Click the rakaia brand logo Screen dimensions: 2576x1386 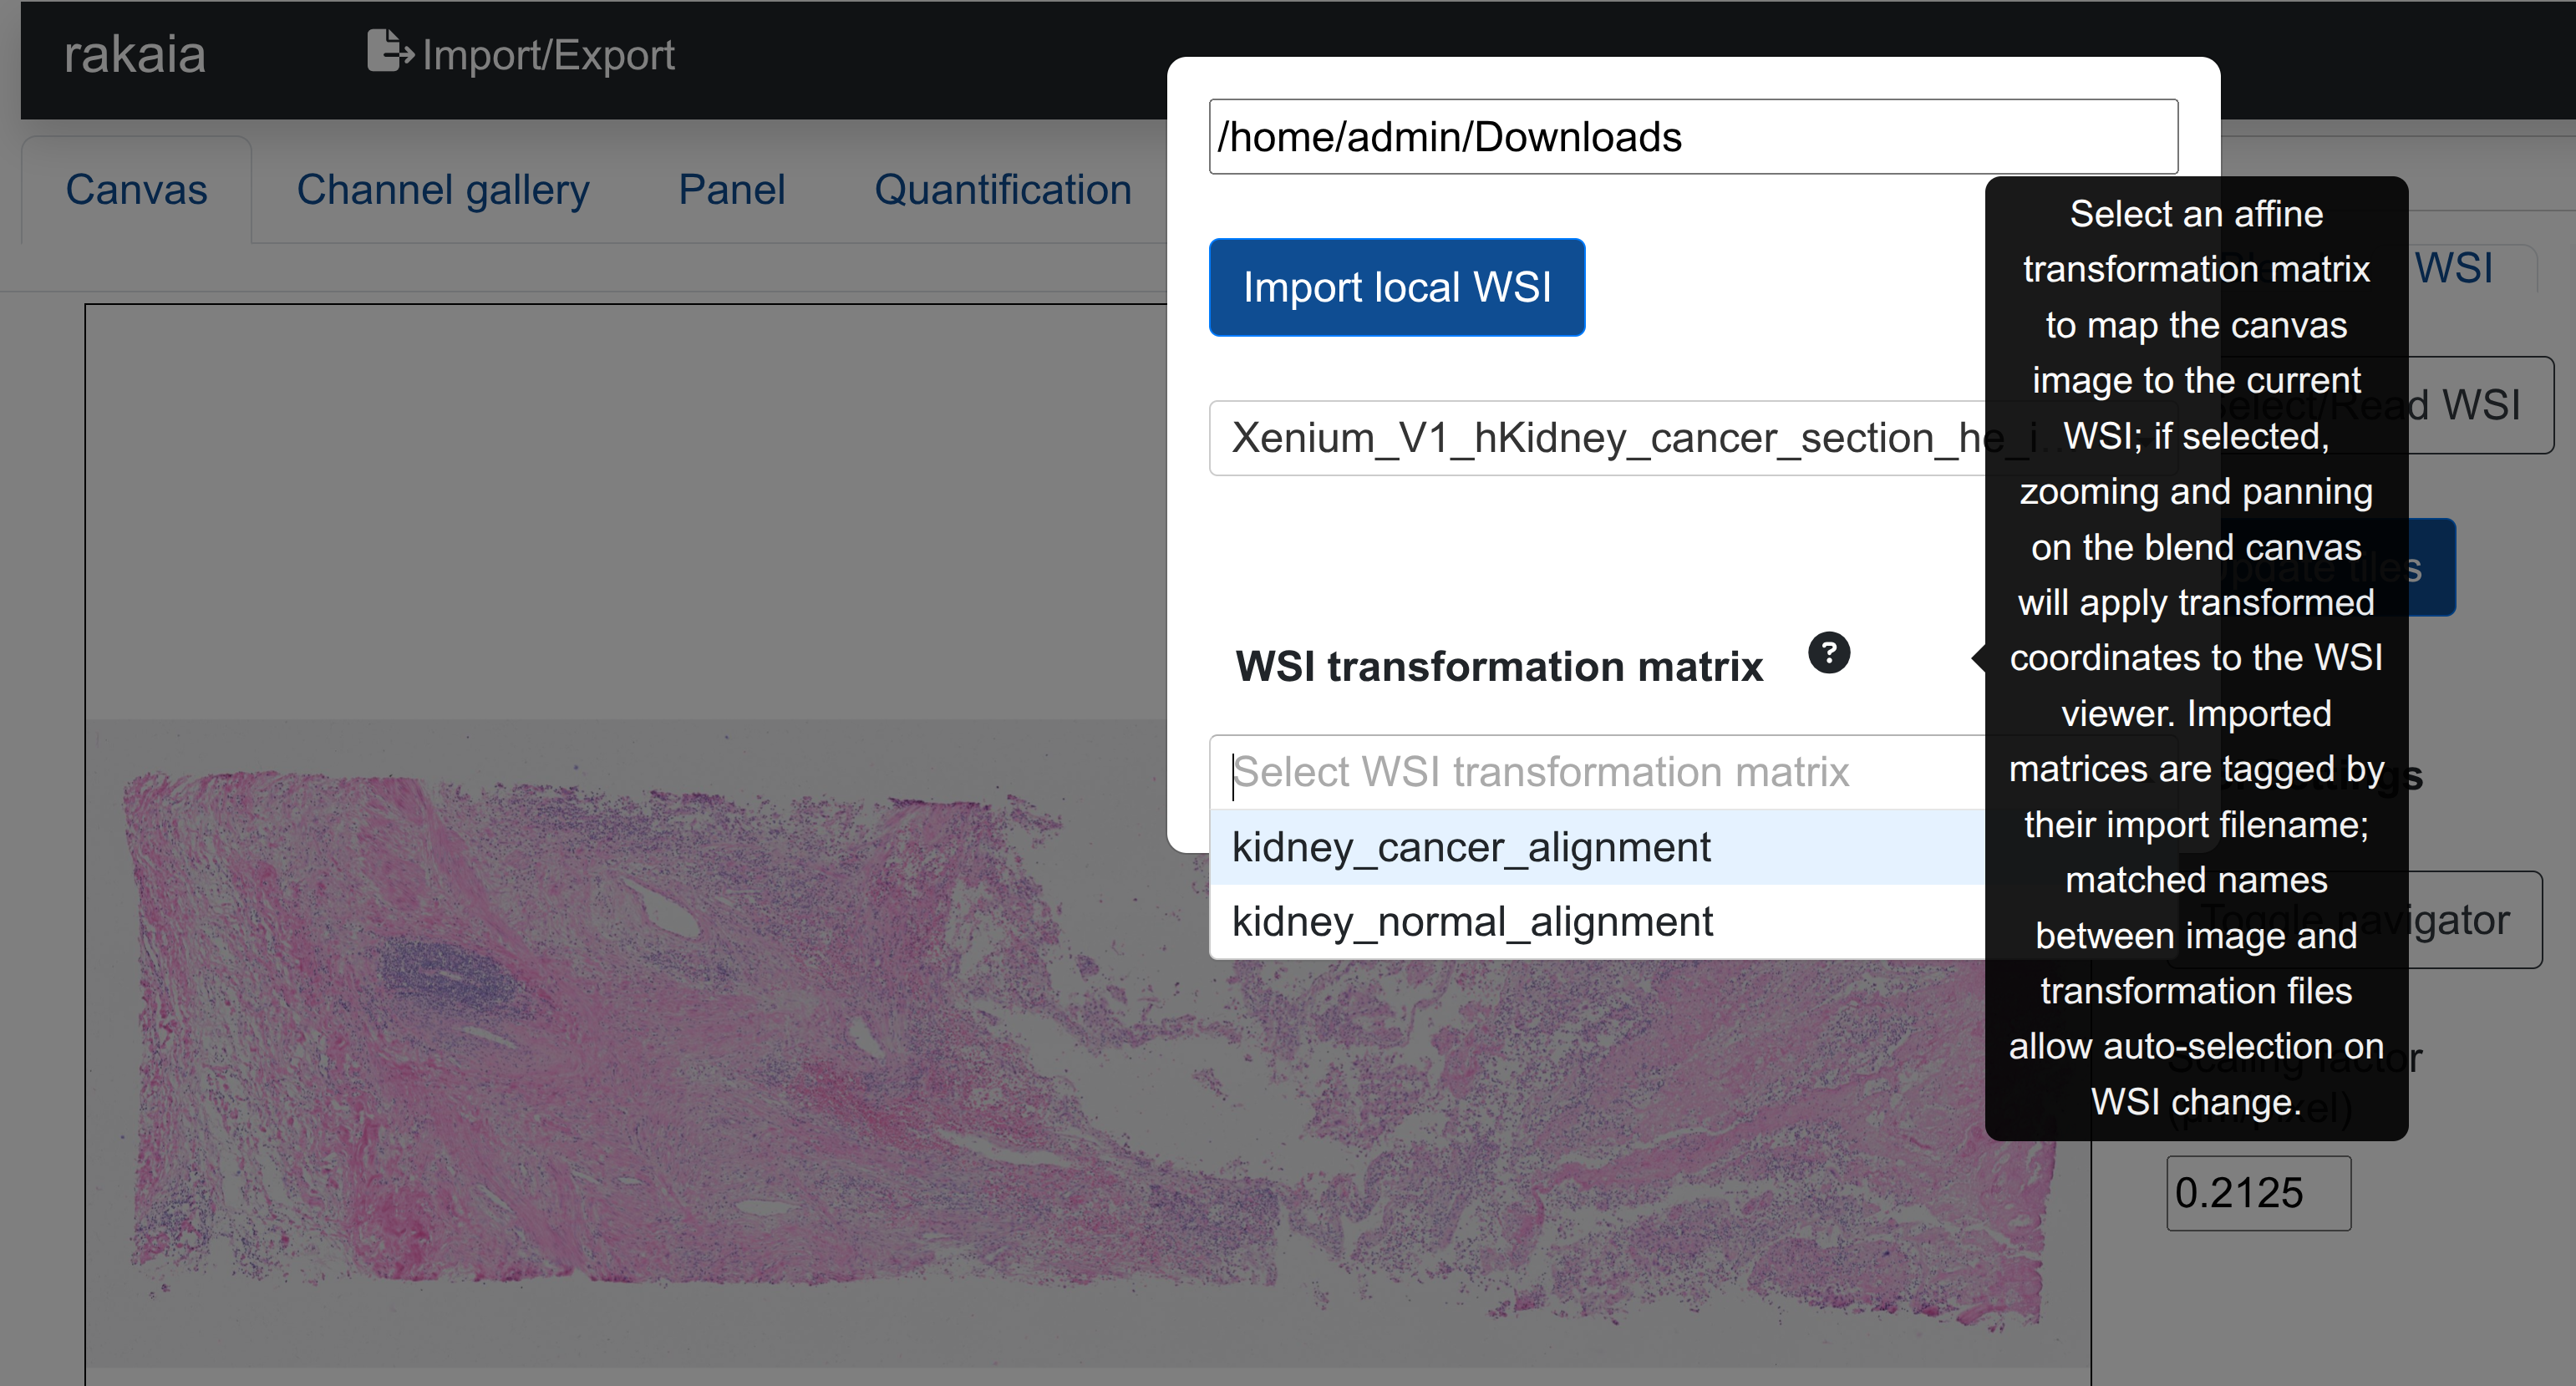pyautogui.click(x=135, y=54)
